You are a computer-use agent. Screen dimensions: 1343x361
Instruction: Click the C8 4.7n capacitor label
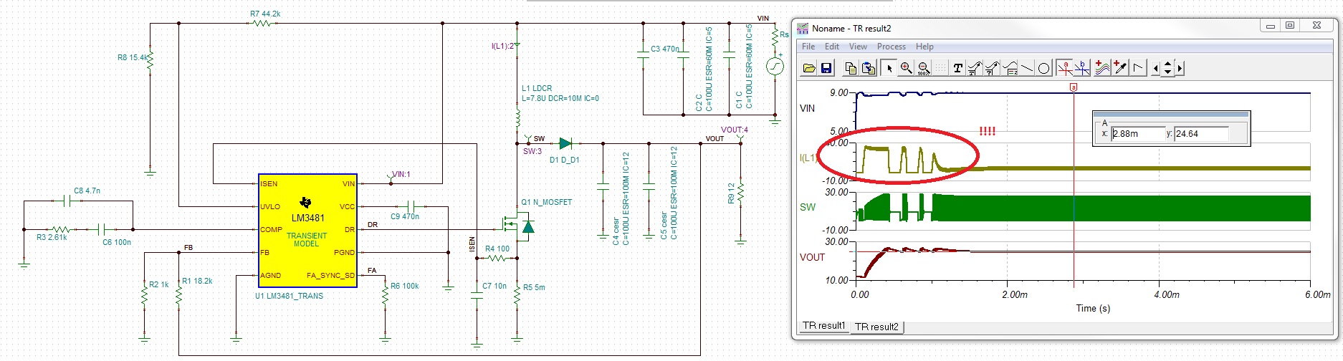pos(87,191)
